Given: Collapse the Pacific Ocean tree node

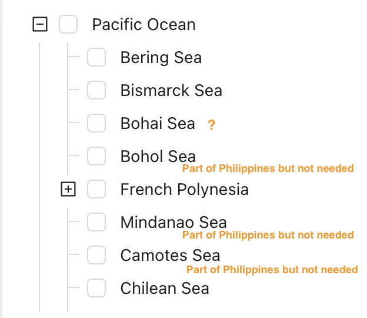Looking at the screenshot, I should point(40,25).
